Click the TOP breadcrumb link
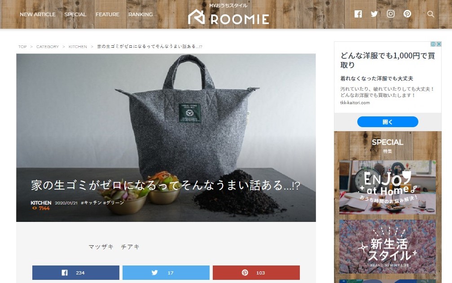452x283 pixels. 22,47
